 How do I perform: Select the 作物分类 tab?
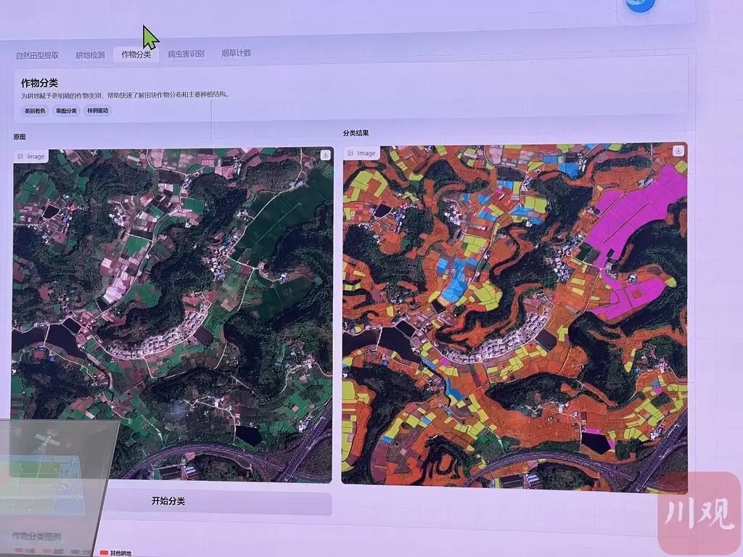[136, 54]
